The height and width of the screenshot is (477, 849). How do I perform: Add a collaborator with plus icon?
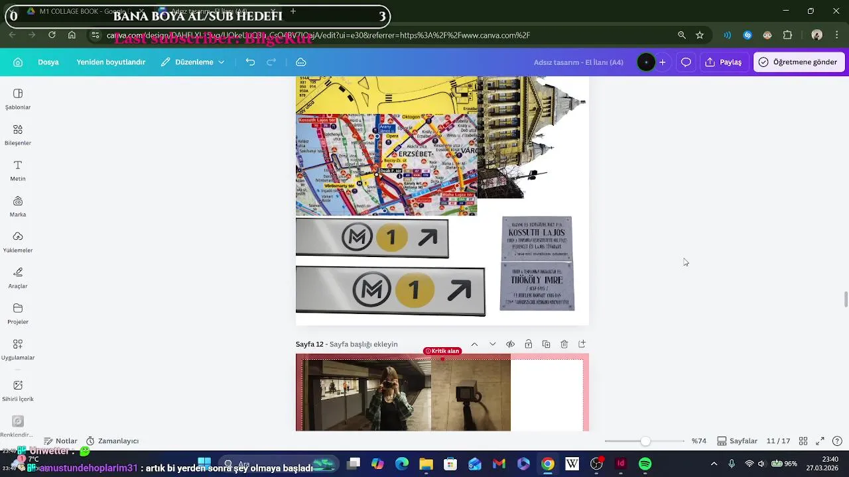pyautogui.click(x=662, y=62)
